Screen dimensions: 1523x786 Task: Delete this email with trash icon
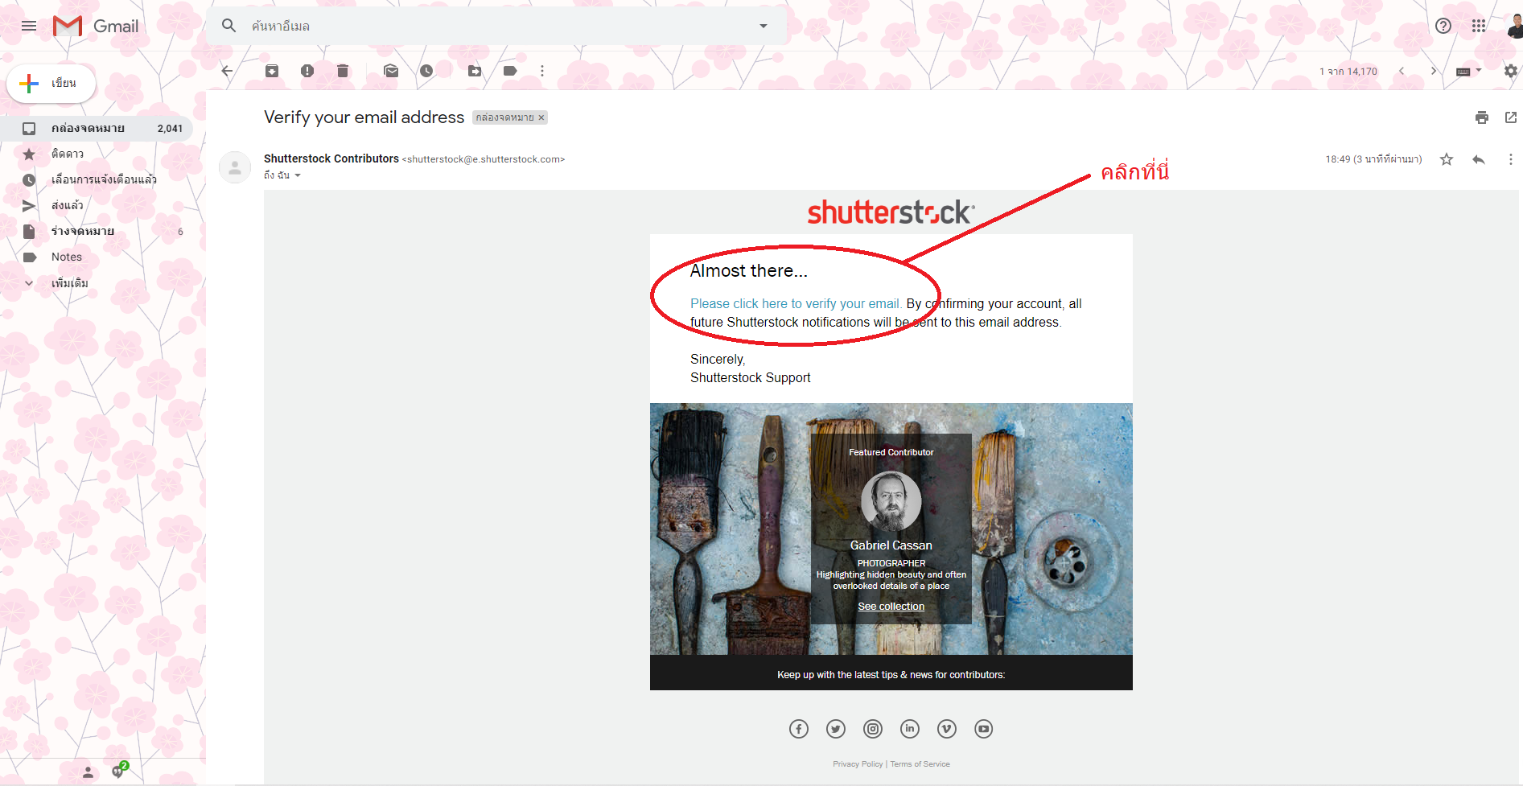(343, 71)
